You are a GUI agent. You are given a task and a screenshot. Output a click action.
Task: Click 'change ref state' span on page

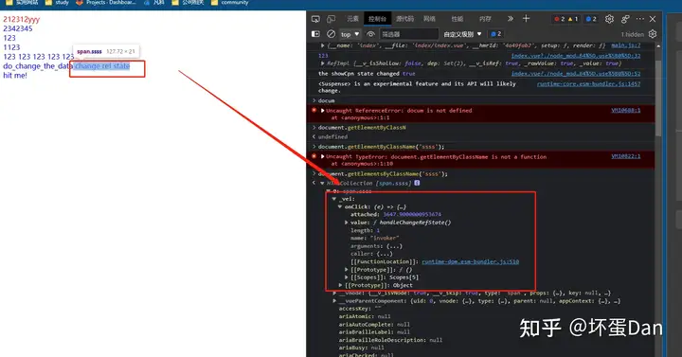[102, 66]
